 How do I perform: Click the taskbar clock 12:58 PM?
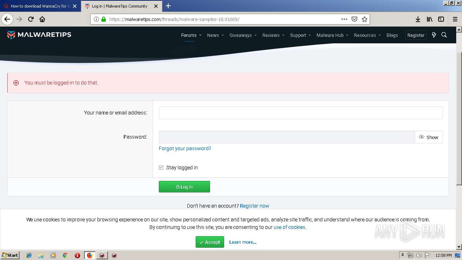[x=444, y=255]
